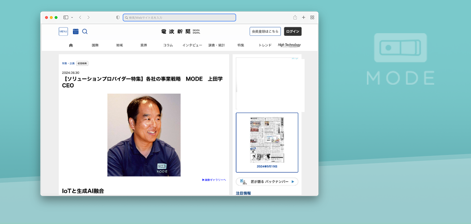Click the browser forward arrow
471x224 pixels.
88,17
